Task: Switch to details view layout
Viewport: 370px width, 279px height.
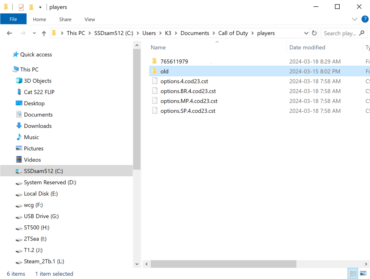Action: [353, 274]
